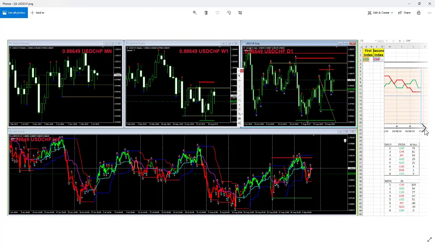This screenshot has height=245, width=435.
Task: Enter full screen with the corner arrow icon
Action: (430, 240)
